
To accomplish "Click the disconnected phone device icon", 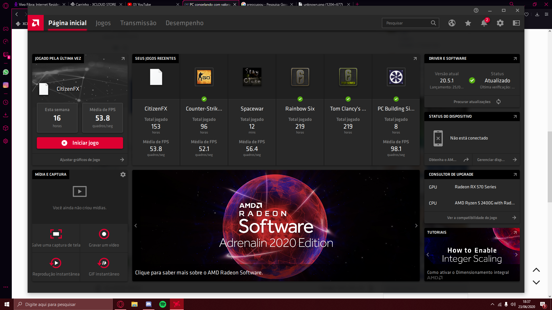I will pyautogui.click(x=438, y=138).
